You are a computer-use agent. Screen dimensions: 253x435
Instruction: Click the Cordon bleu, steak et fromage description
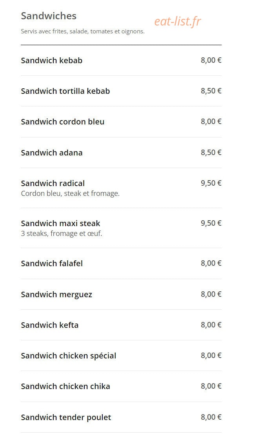[70, 194]
